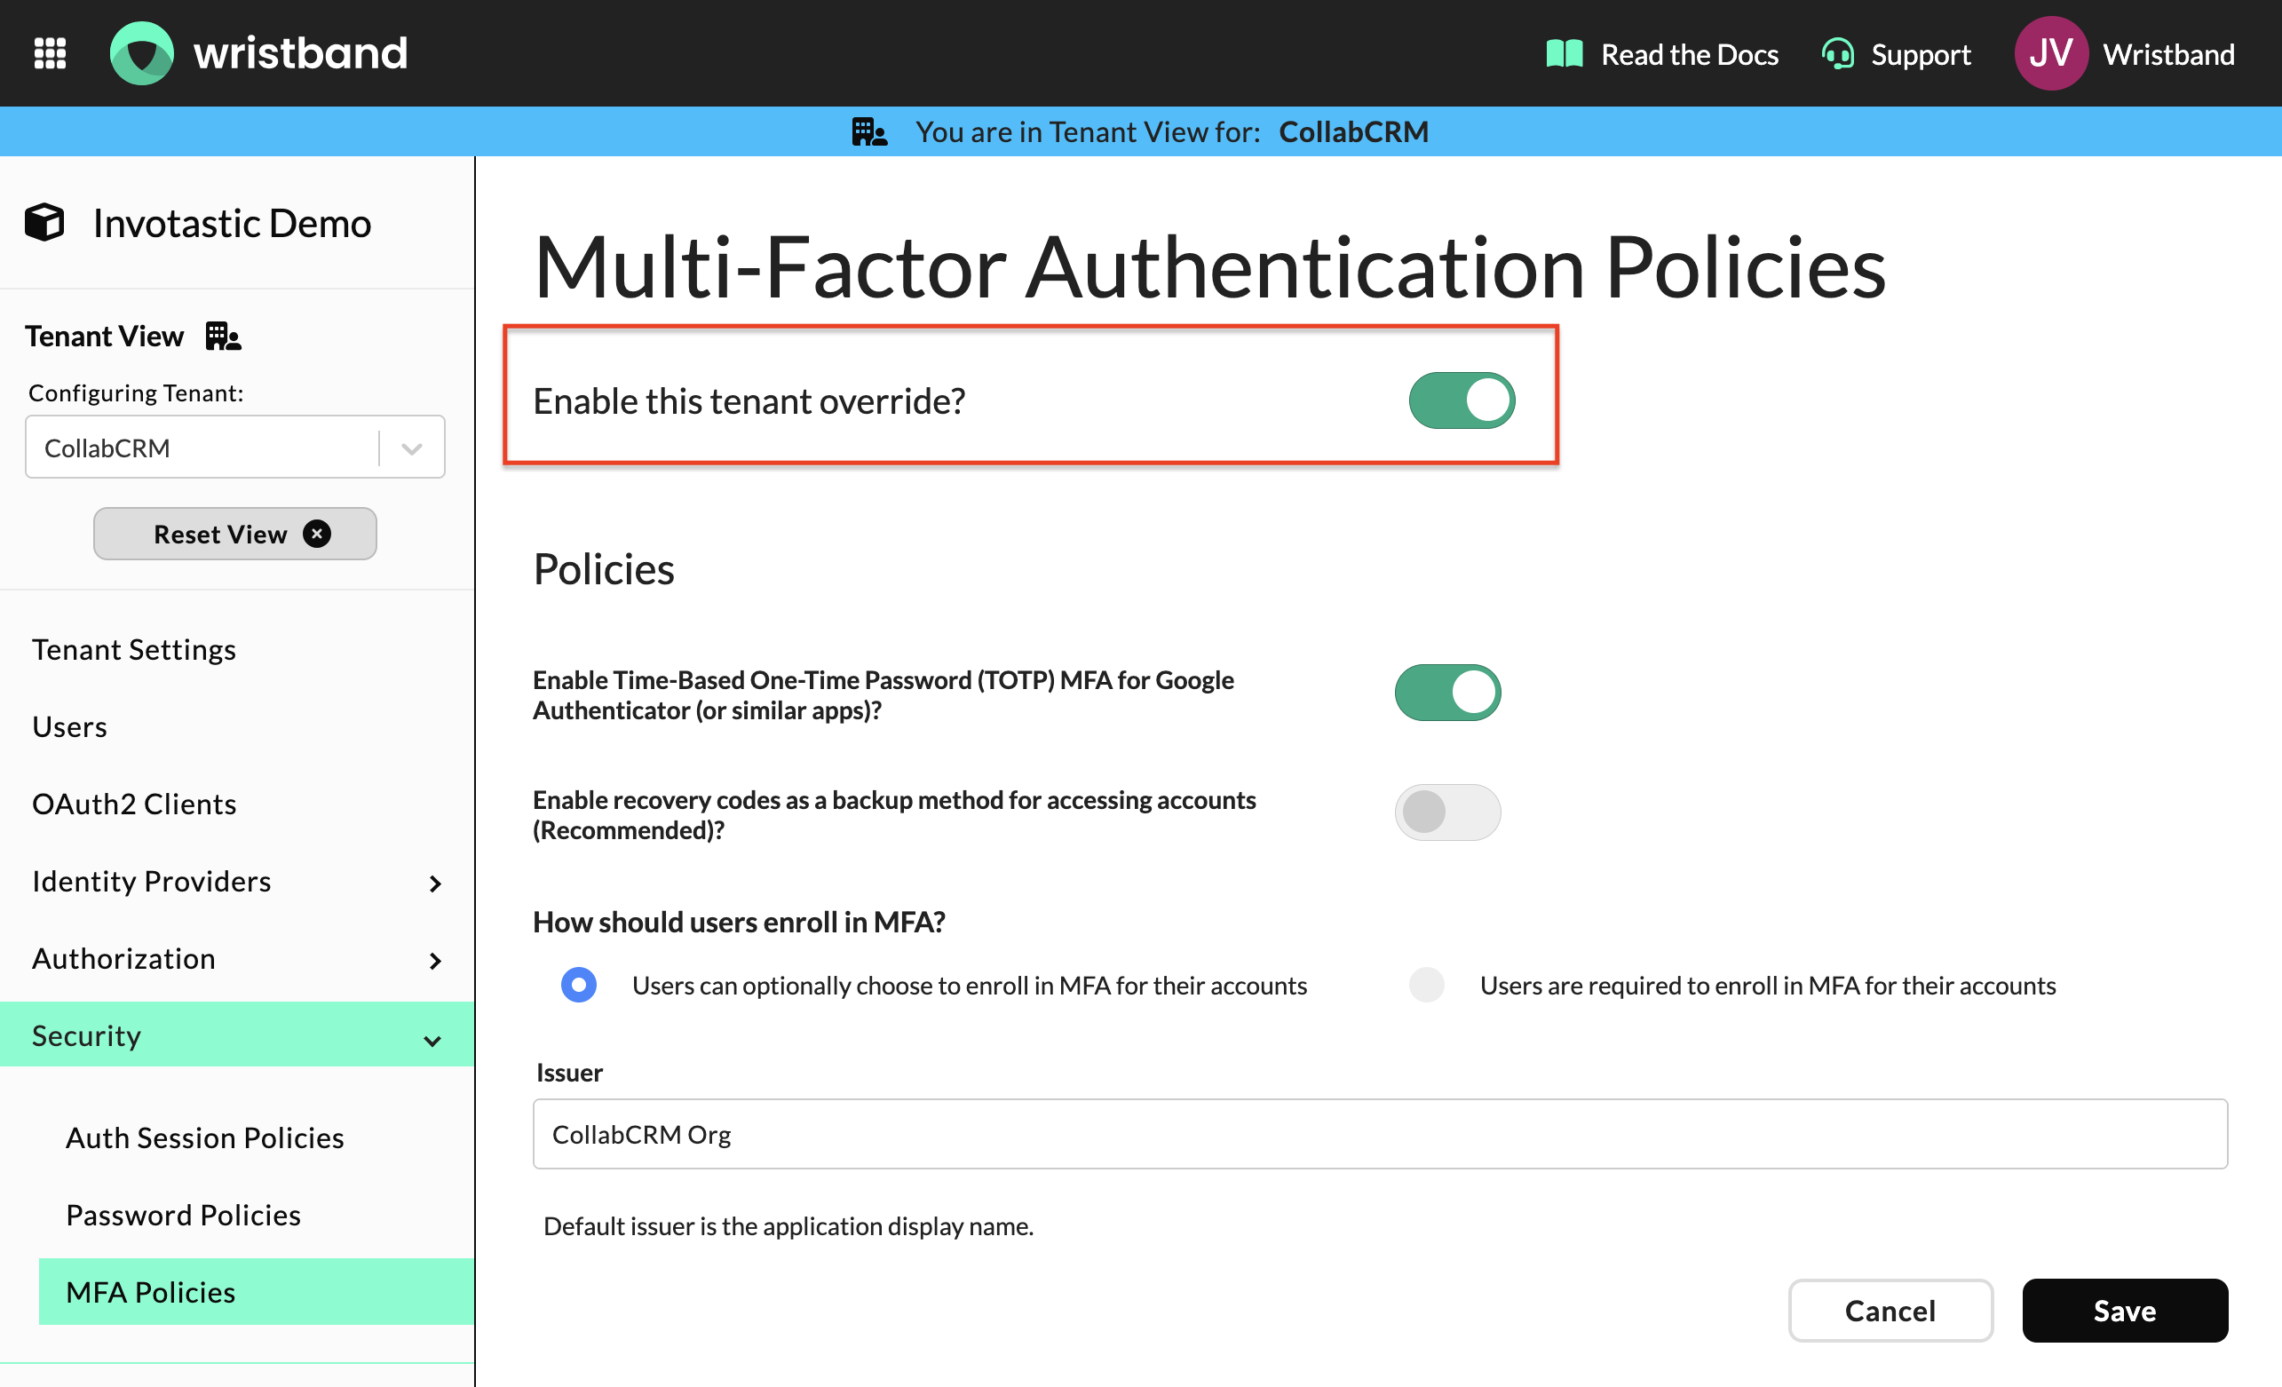Click the Cancel button
Screen dimensions: 2282x1387
(1890, 1311)
